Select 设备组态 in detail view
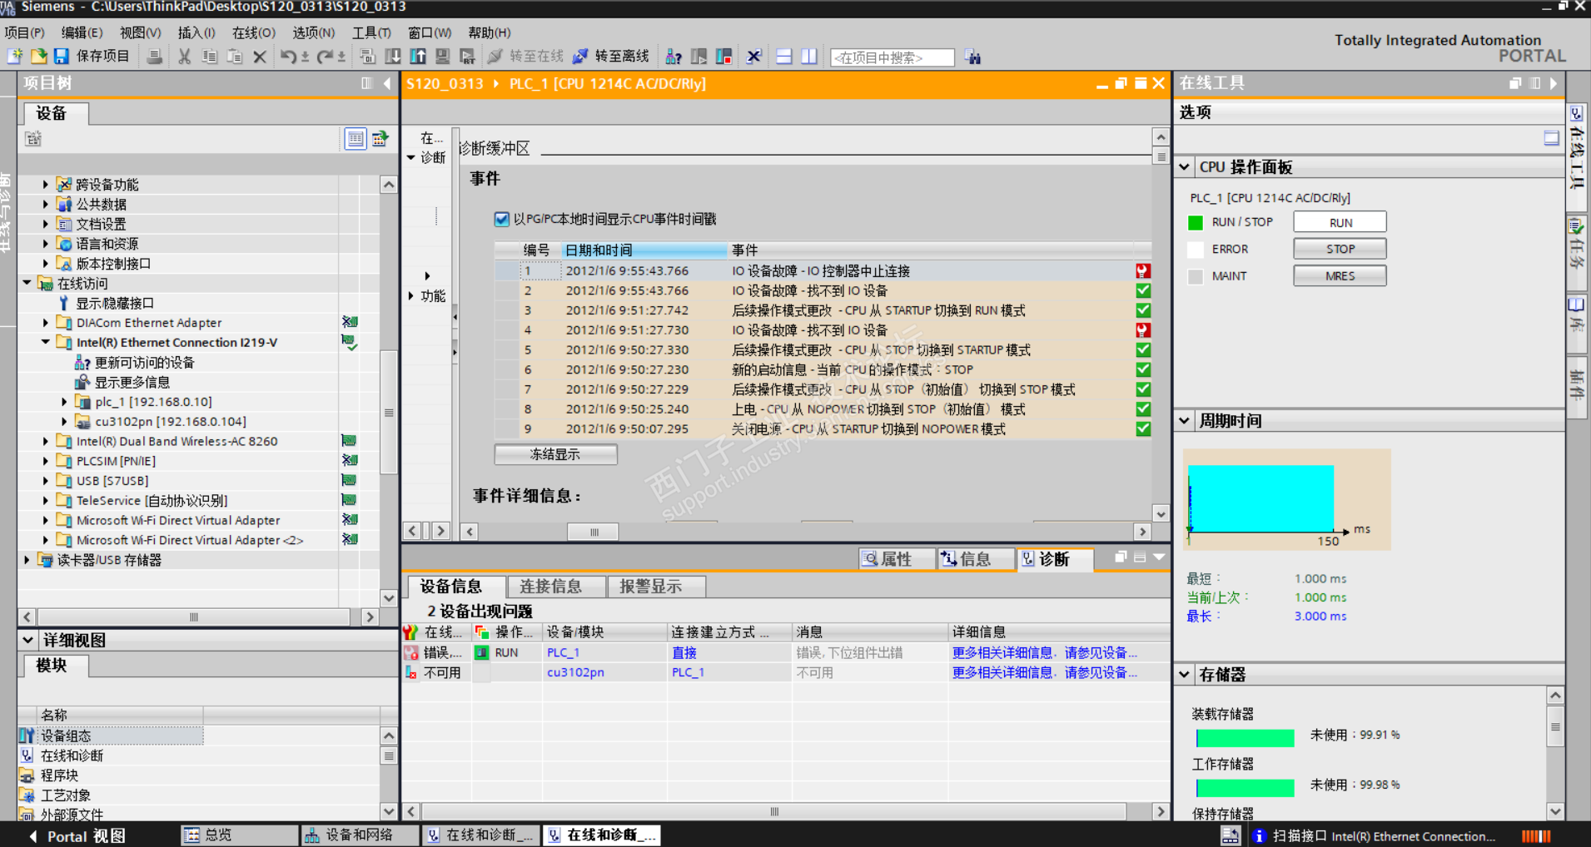 111,736
